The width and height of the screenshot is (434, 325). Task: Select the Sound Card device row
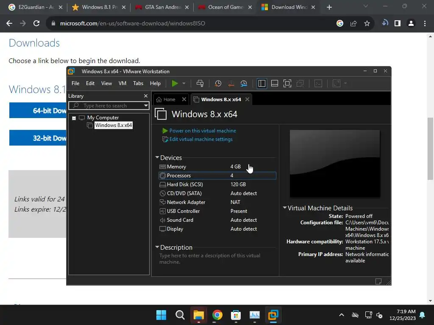(217, 220)
